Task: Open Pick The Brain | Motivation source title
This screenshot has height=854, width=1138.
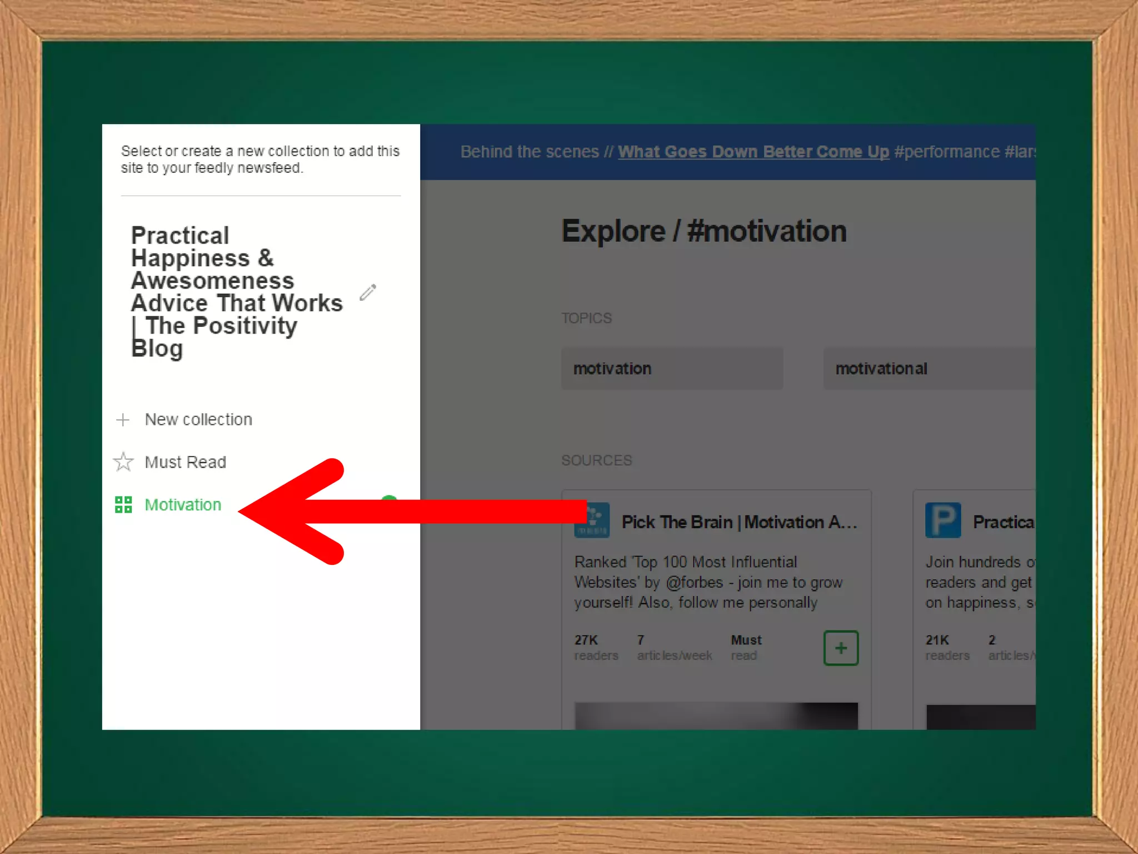Action: tap(739, 522)
